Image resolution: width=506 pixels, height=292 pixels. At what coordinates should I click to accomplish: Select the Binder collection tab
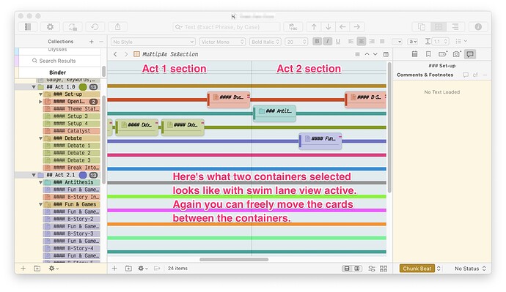tap(59, 72)
